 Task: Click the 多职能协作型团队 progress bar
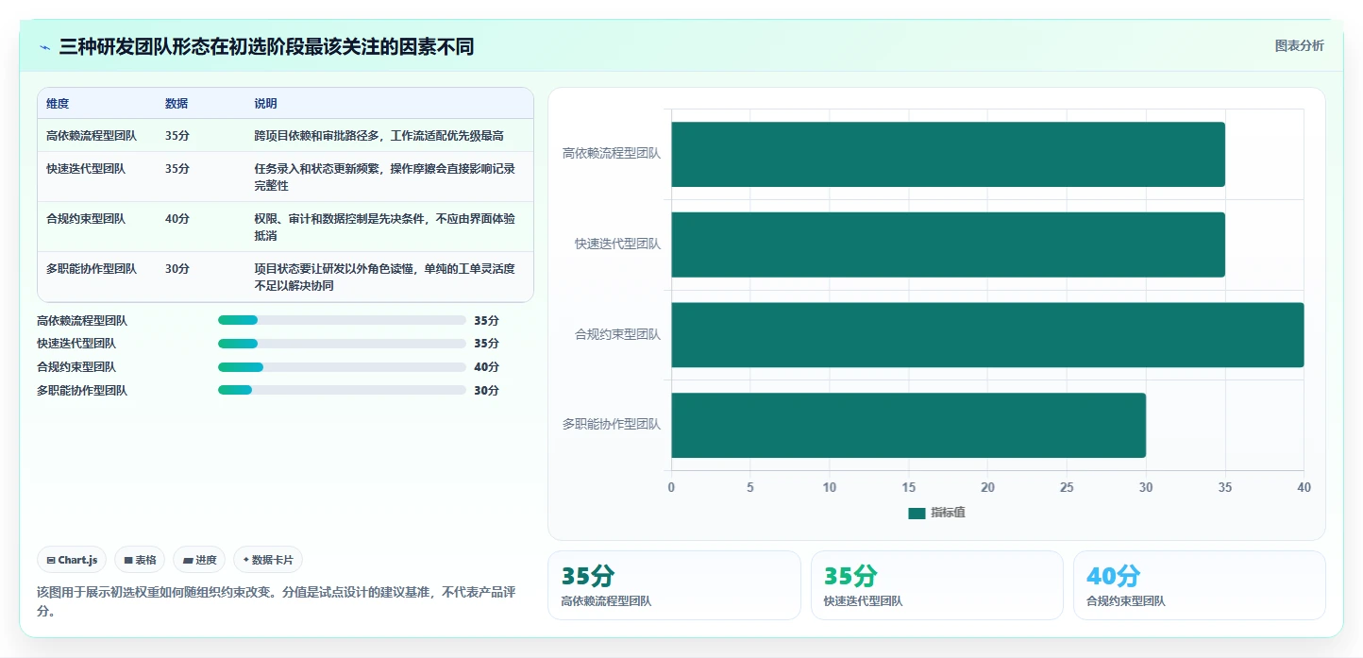342,390
